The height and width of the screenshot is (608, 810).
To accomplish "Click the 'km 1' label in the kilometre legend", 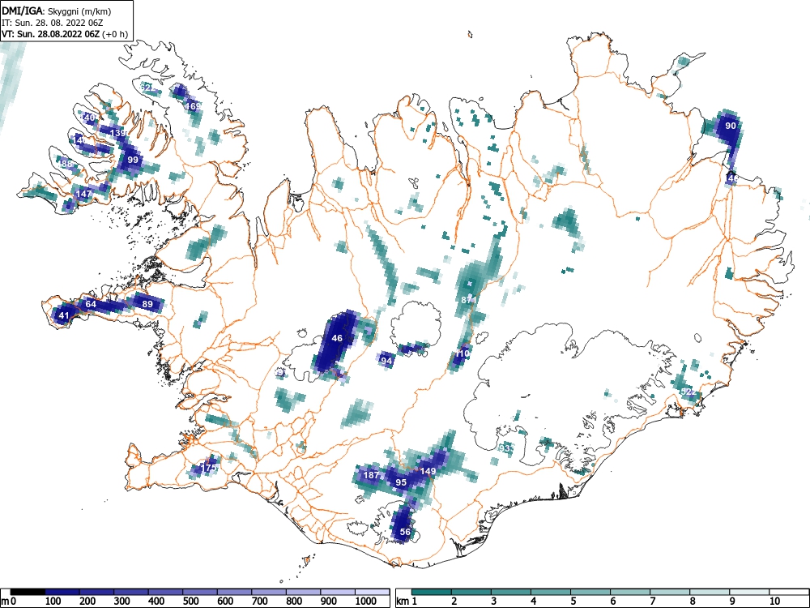I will click(407, 602).
